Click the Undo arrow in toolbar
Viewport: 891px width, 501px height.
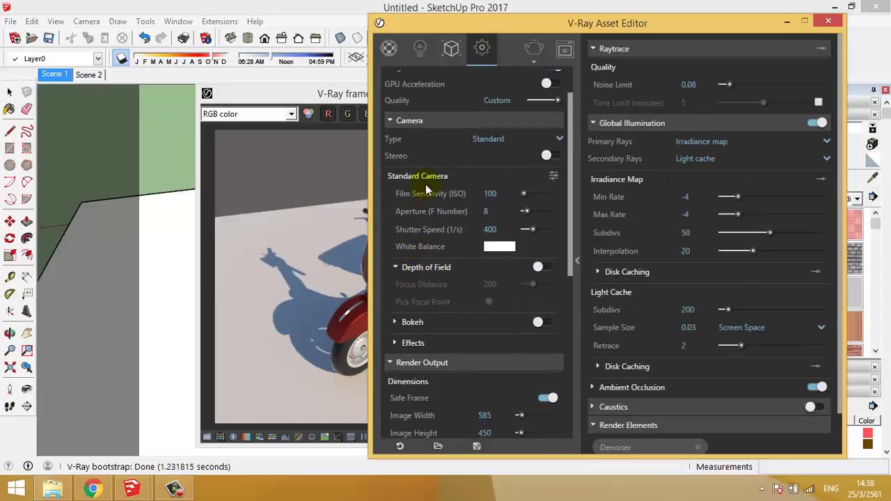[144, 38]
